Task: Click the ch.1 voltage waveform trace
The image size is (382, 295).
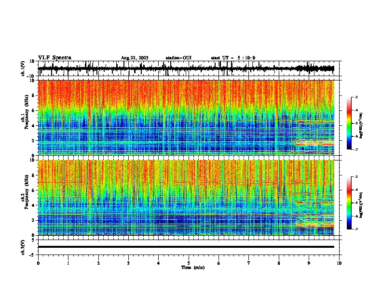Action: (186, 68)
